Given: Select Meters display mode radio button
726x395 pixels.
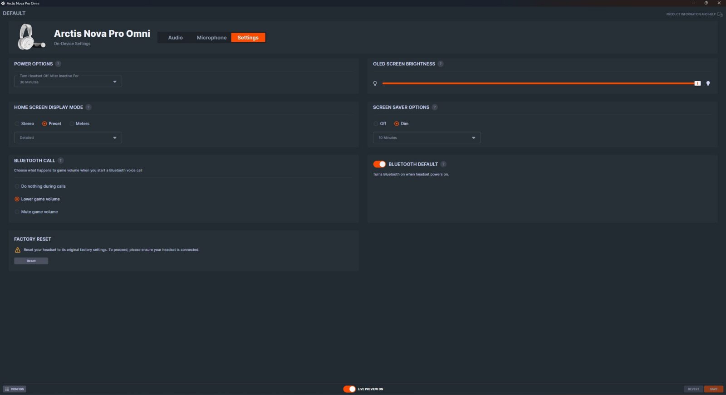Looking at the screenshot, I should (72, 124).
